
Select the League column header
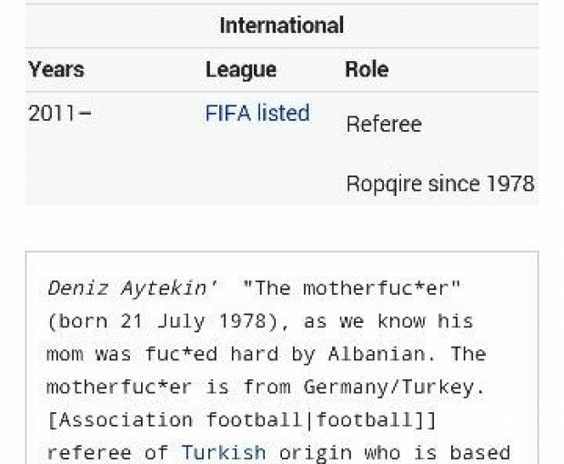click(x=240, y=70)
